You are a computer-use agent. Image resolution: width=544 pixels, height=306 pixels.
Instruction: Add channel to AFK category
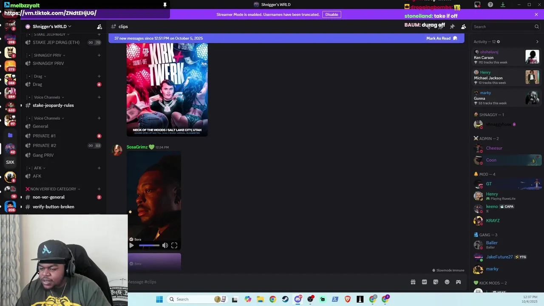click(99, 168)
